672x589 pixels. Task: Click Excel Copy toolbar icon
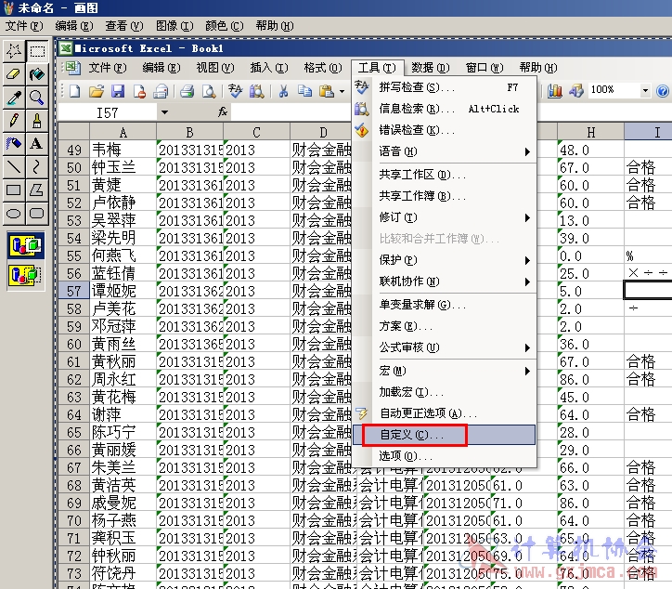(304, 91)
